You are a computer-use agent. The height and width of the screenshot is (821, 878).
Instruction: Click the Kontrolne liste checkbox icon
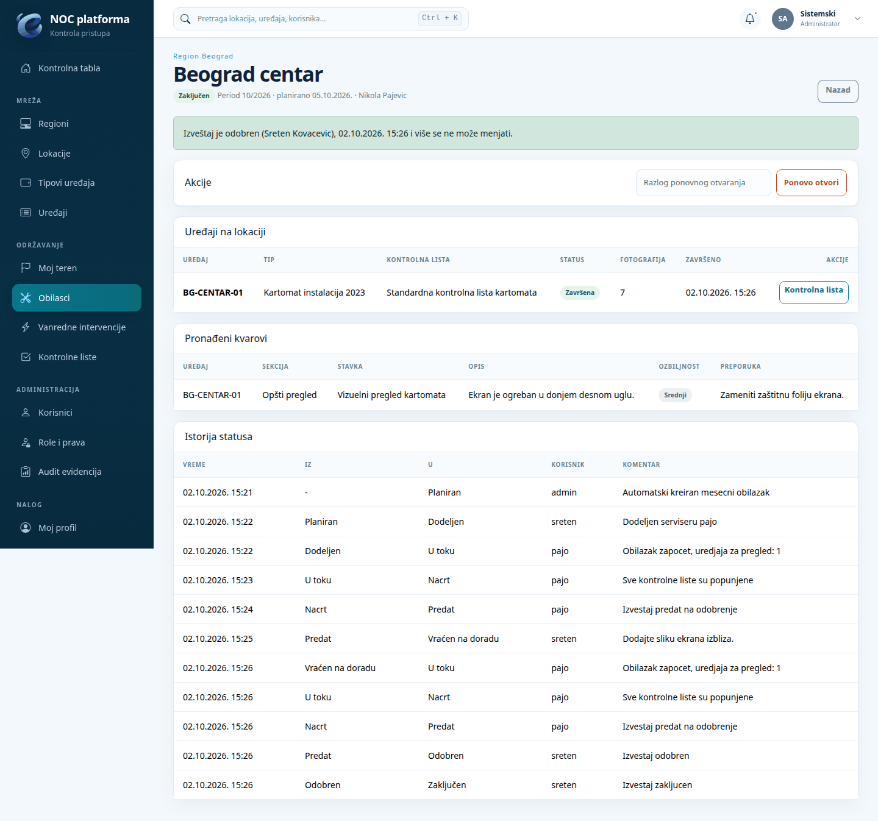coord(26,357)
